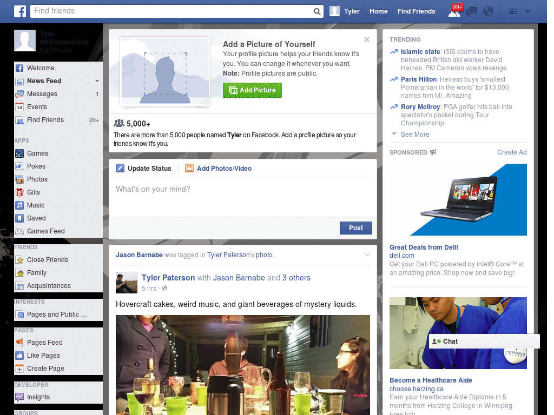
Task: Click the Pages and Public icon
Action: (19, 314)
